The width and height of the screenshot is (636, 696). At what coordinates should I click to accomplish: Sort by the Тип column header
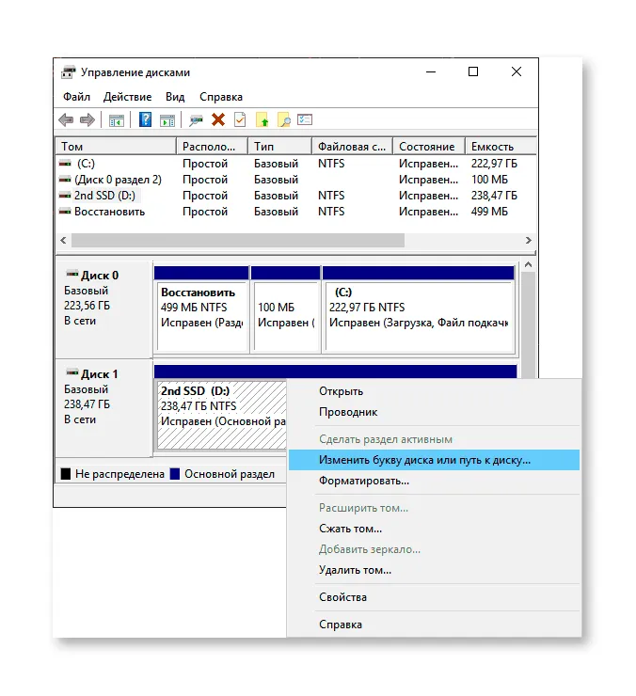(280, 146)
